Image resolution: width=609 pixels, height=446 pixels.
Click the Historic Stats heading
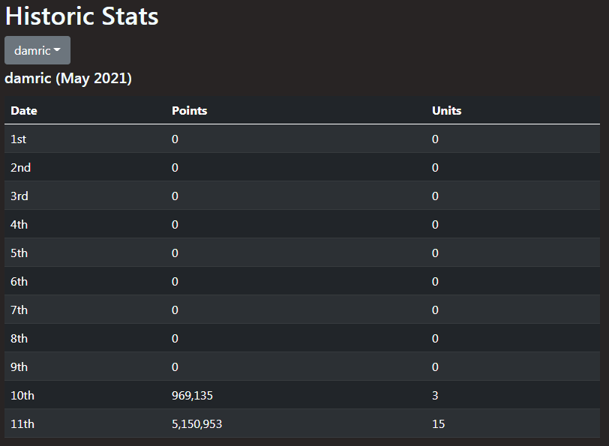(82, 16)
